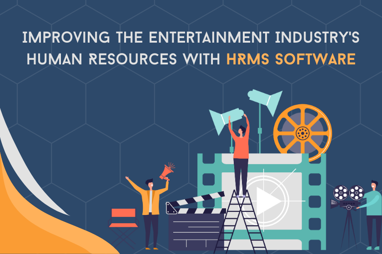Click the camera tripod legs
Screen dimensions: 382x254
pyautogui.click(x=348, y=231)
